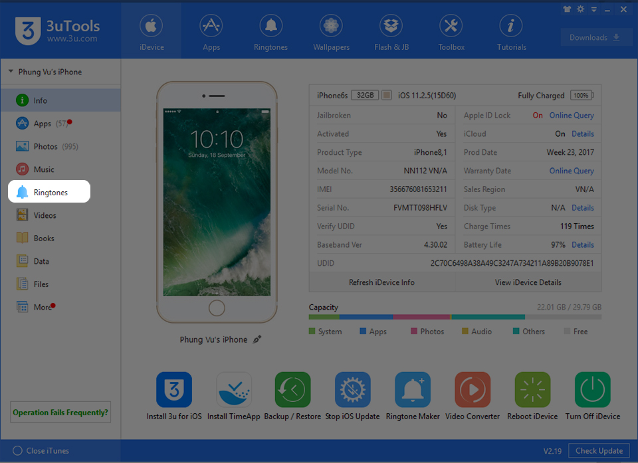Click View iDevice Details button
The width and height of the screenshot is (638, 463).
(x=528, y=282)
